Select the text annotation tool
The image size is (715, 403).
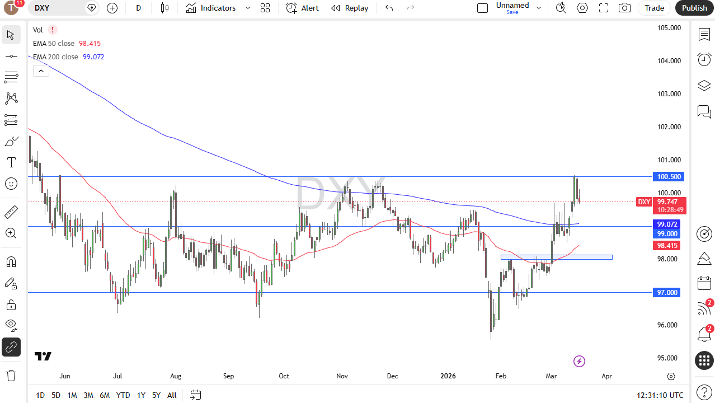[11, 162]
